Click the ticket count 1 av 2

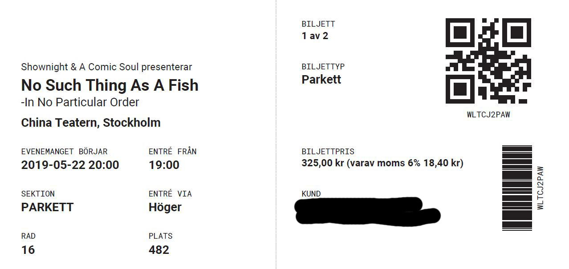click(315, 36)
